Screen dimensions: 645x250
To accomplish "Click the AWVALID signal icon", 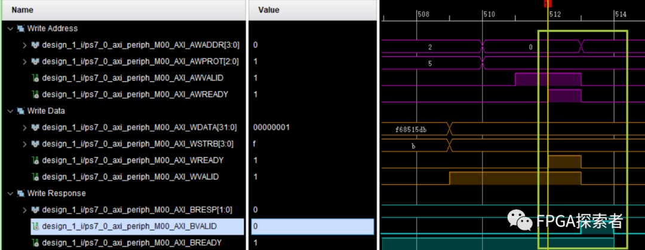I will (x=36, y=78).
